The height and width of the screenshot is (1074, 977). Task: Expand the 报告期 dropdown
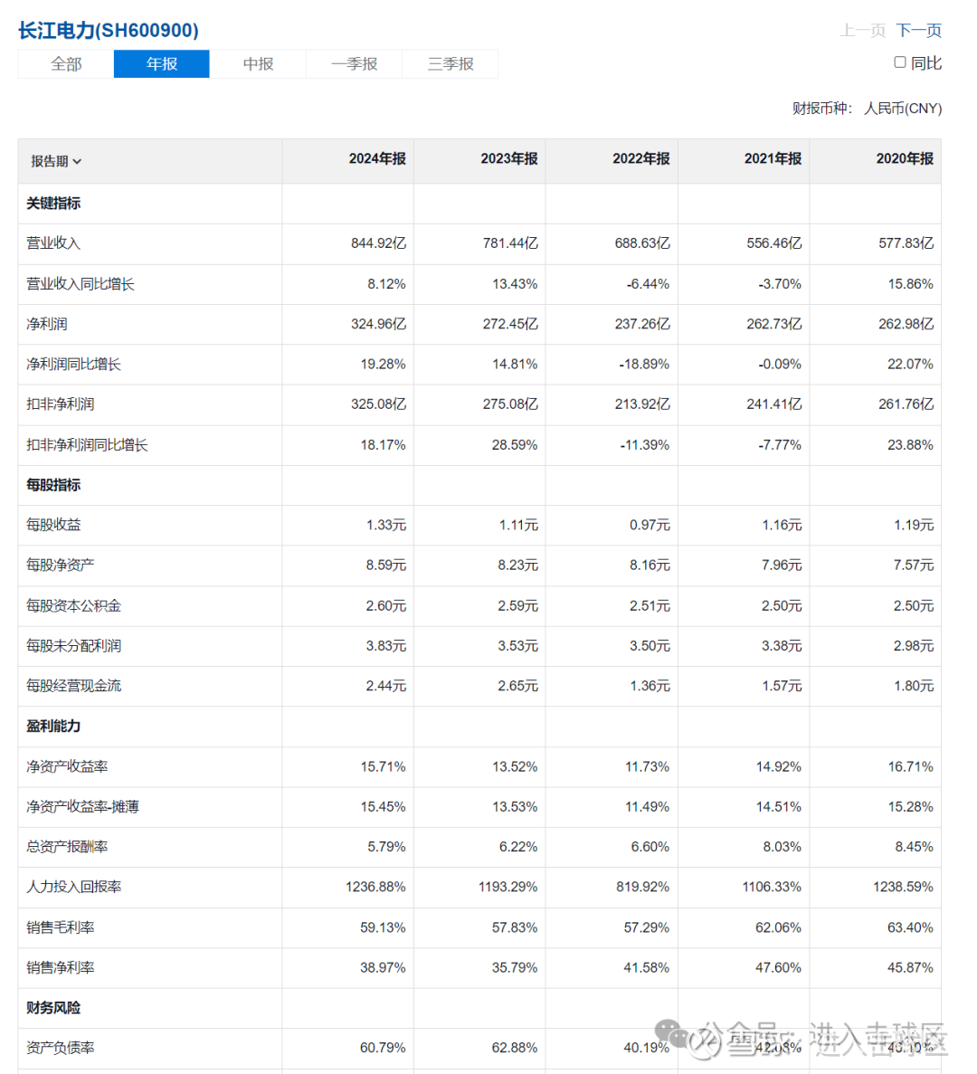point(56,161)
